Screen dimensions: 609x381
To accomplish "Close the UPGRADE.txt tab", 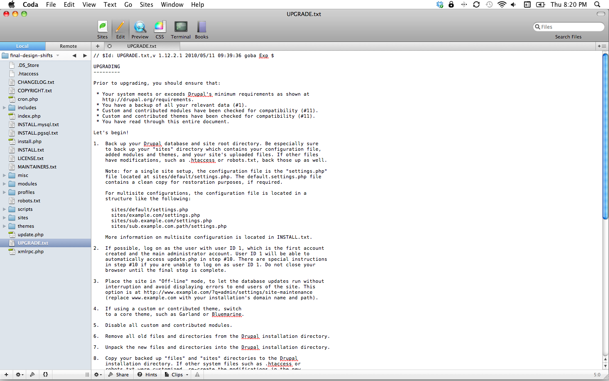I will 110,46.
